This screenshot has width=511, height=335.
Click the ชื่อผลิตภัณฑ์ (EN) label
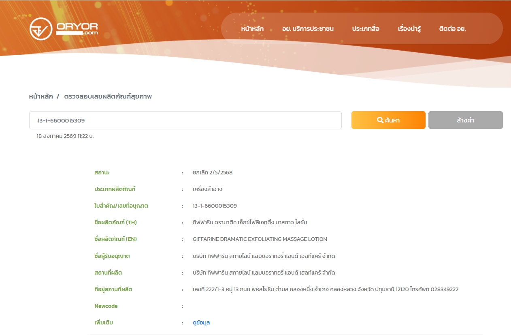pos(115,239)
